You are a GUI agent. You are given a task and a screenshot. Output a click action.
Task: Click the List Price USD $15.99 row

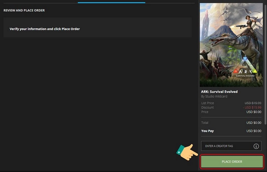pyautogui.click(x=231, y=103)
